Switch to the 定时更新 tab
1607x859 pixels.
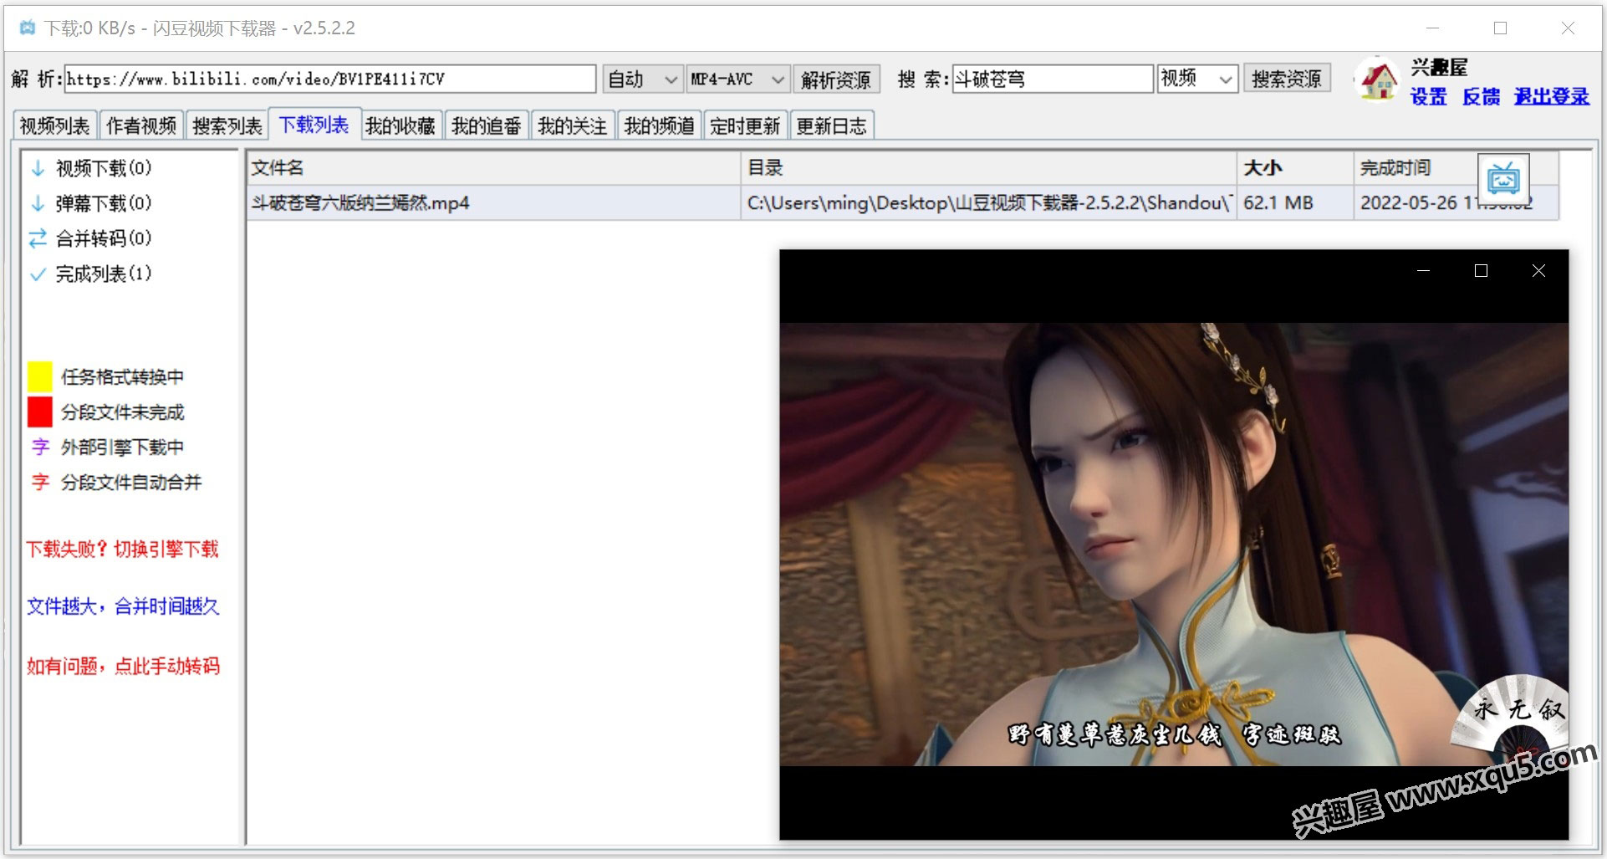[x=745, y=125]
